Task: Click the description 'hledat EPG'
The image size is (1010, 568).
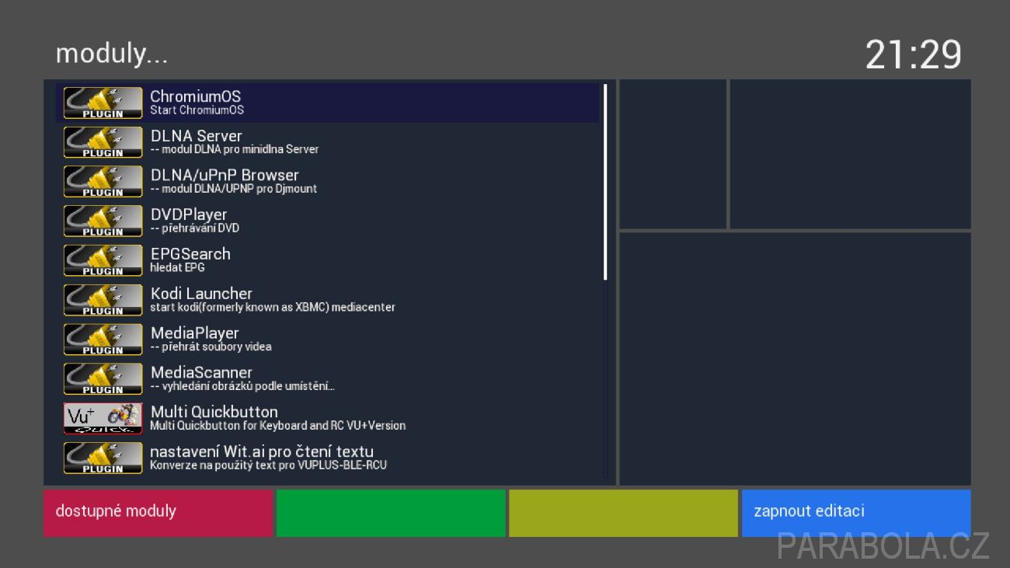Action: coord(177,267)
